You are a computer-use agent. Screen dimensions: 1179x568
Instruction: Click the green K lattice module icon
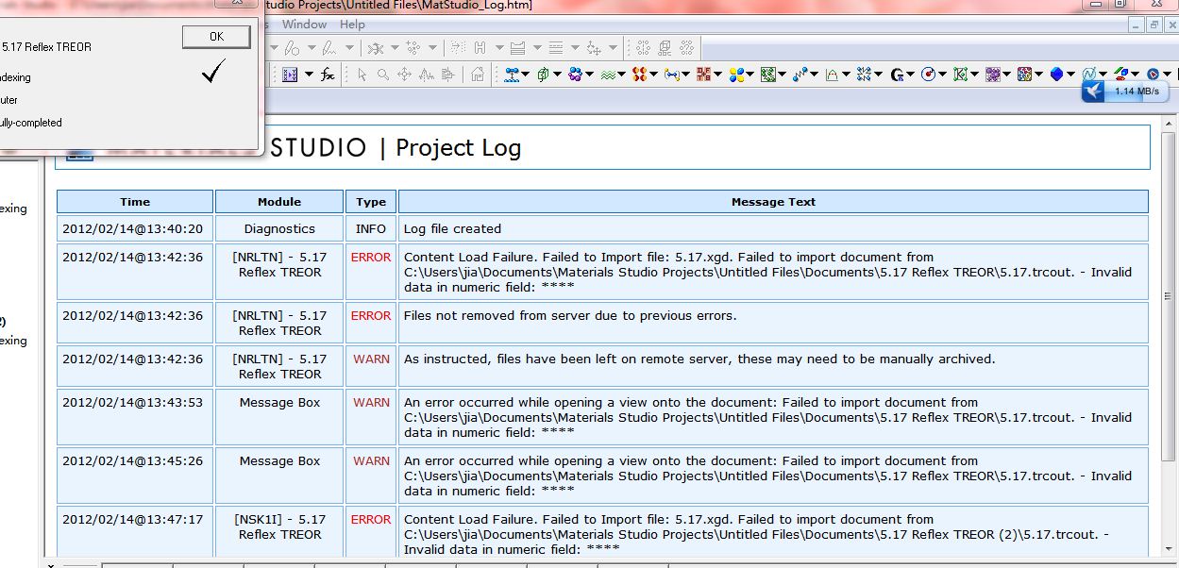coord(960,75)
